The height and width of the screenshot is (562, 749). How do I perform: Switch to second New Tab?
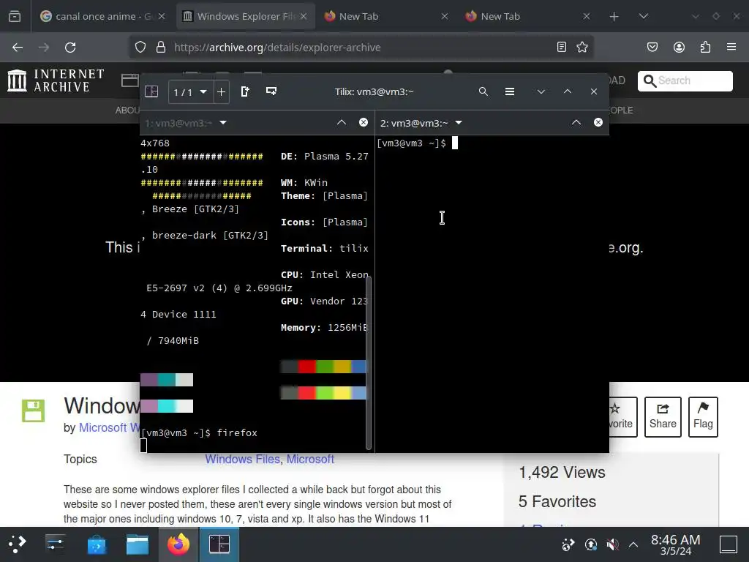(x=527, y=16)
